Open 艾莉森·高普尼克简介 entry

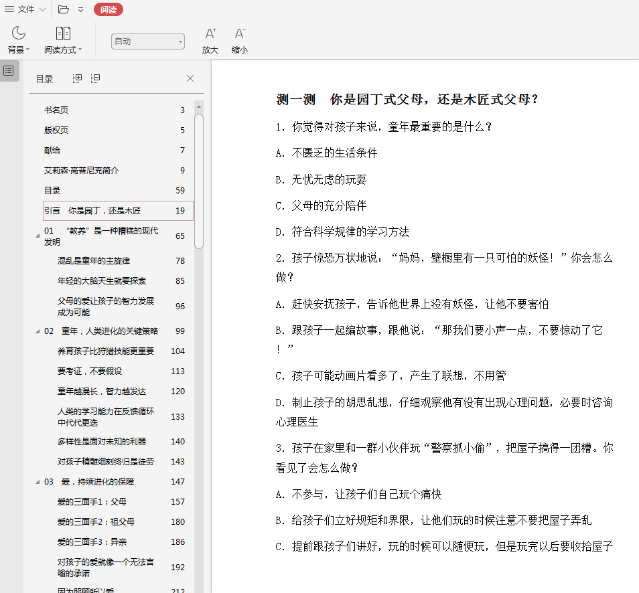pos(81,171)
